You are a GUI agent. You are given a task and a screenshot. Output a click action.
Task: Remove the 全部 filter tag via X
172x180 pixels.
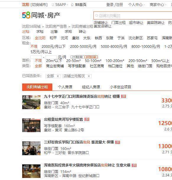point(58,76)
